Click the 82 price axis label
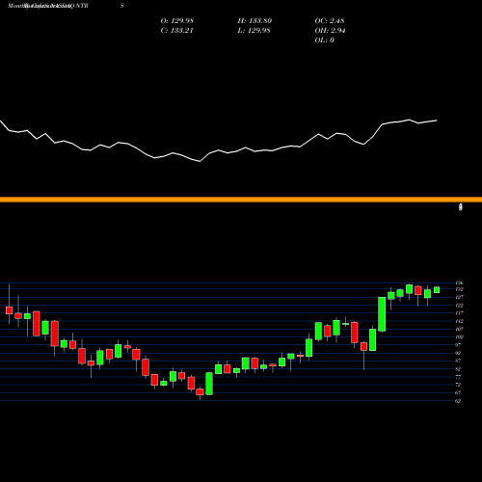This screenshot has height=482, width=482. [458, 369]
